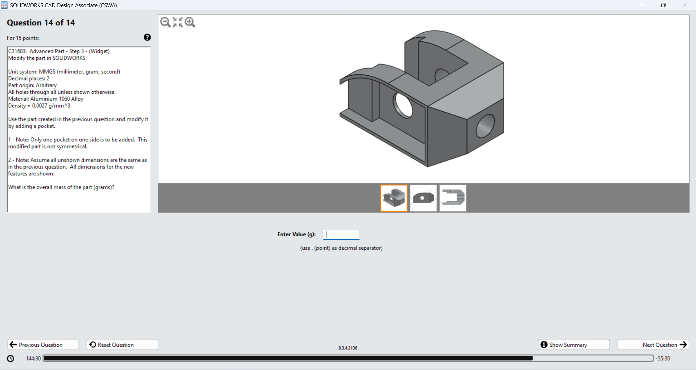Select the second thumbnail with side view
The image size is (696, 370).
[x=423, y=198]
